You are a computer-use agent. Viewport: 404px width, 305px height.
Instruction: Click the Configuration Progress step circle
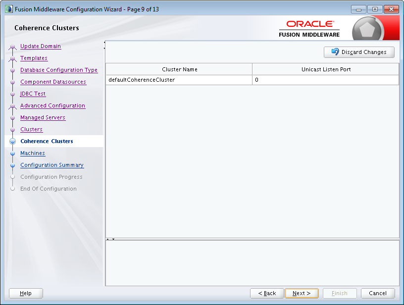pos(12,177)
